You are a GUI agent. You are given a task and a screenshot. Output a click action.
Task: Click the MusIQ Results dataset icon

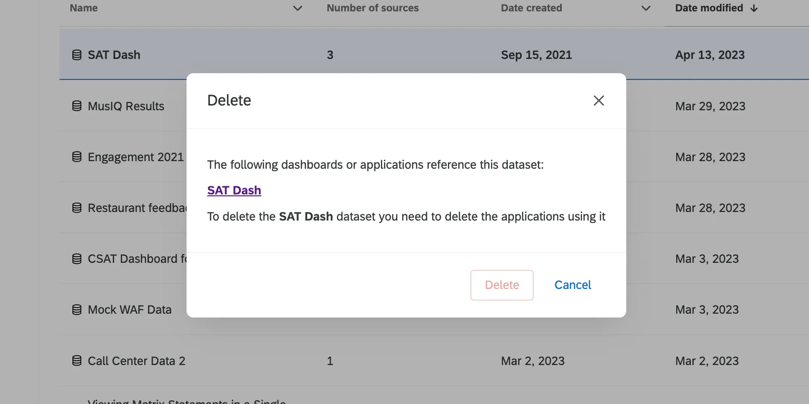click(77, 106)
